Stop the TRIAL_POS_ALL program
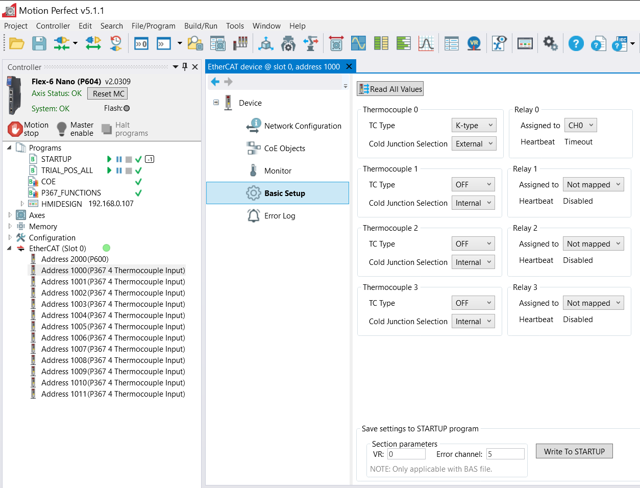 point(129,170)
